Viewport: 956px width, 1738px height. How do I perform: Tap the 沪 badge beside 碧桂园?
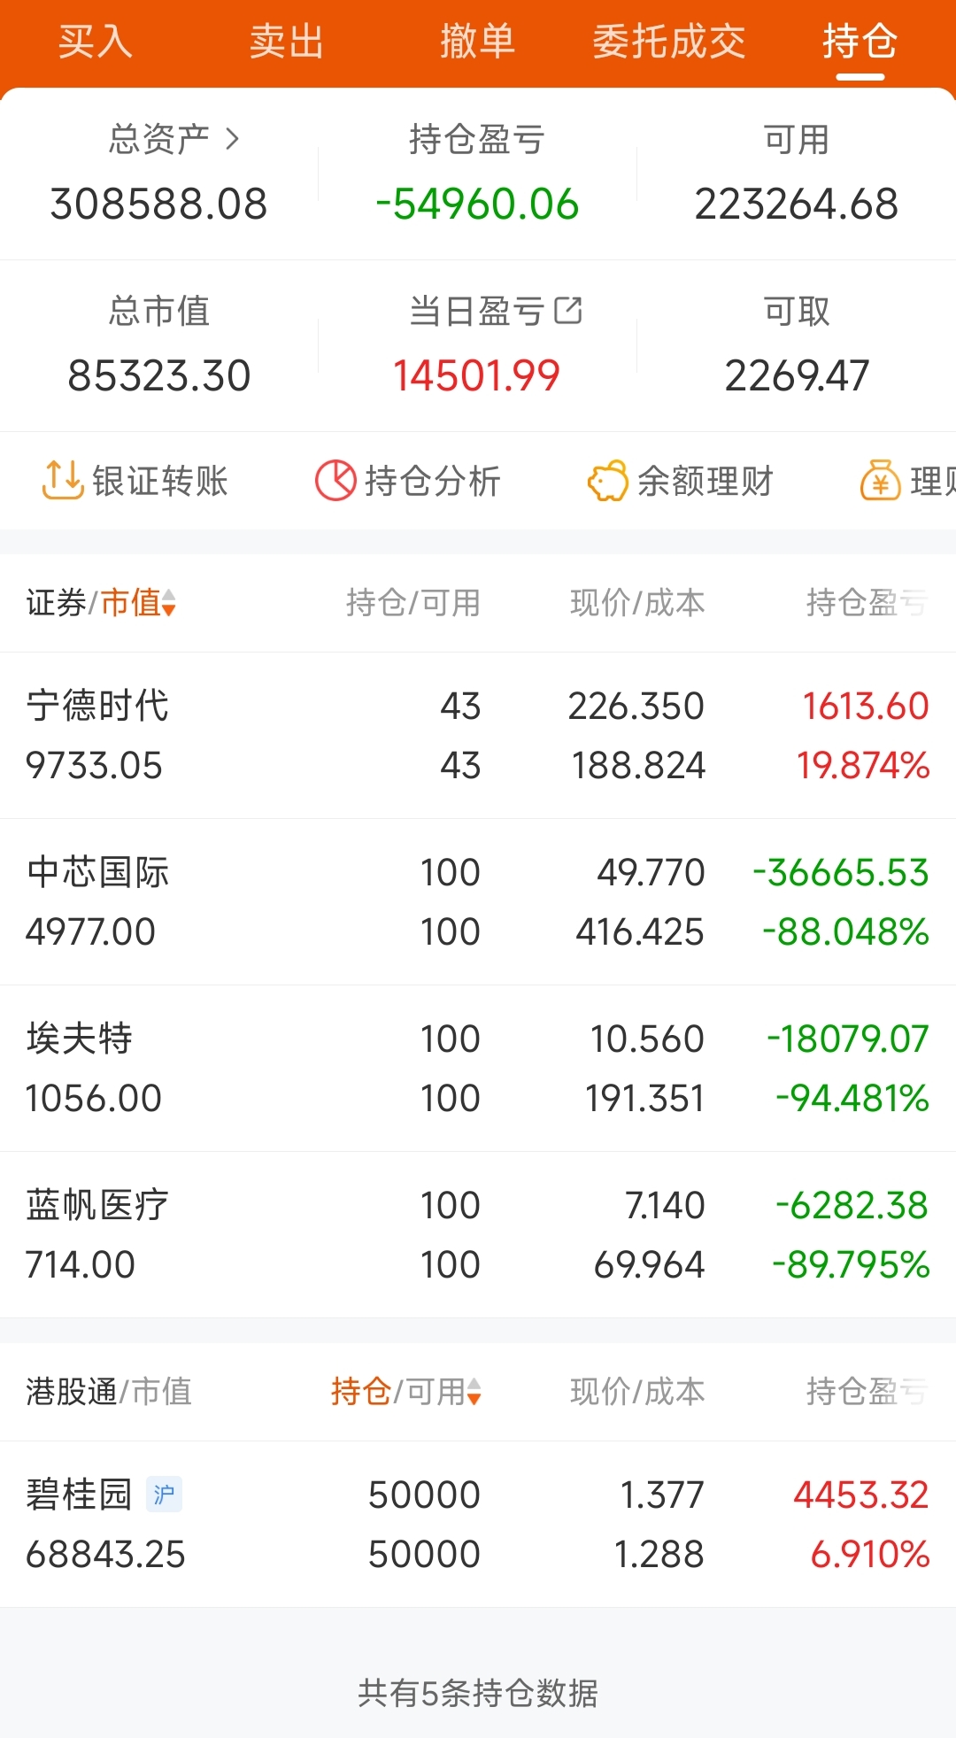point(164,1495)
